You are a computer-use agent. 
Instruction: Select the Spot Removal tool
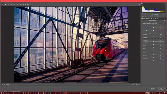[20, 4]
